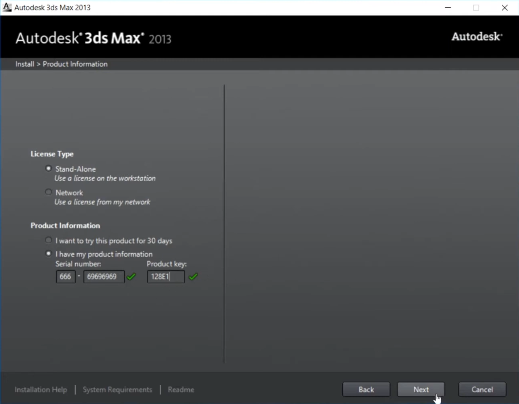The image size is (519, 404).
Task: Click the green checkmark beside serial number
Action: coord(131,277)
